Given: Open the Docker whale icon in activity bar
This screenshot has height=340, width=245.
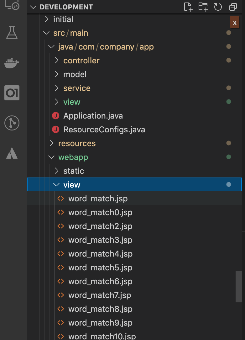Looking at the screenshot, I should tap(12, 63).
